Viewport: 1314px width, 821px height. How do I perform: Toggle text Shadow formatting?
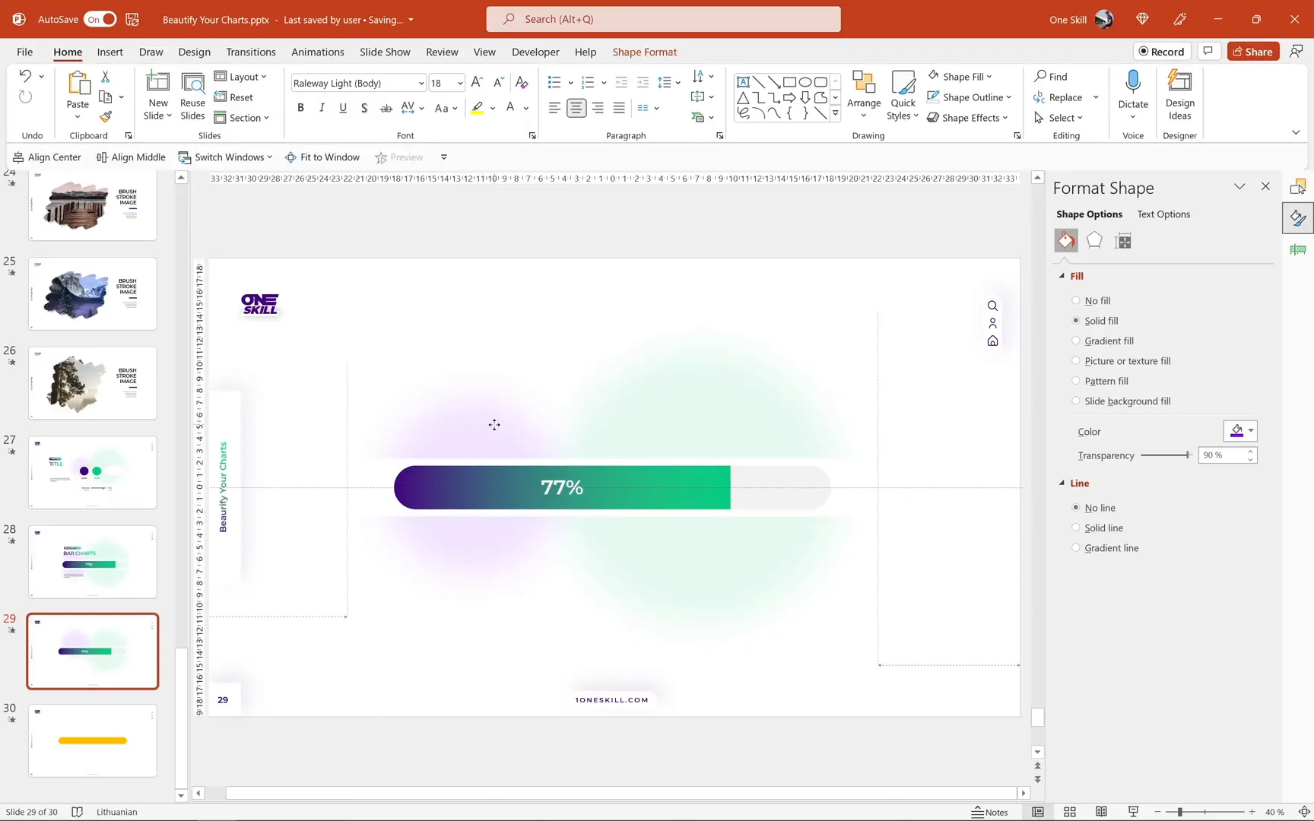pyautogui.click(x=364, y=108)
